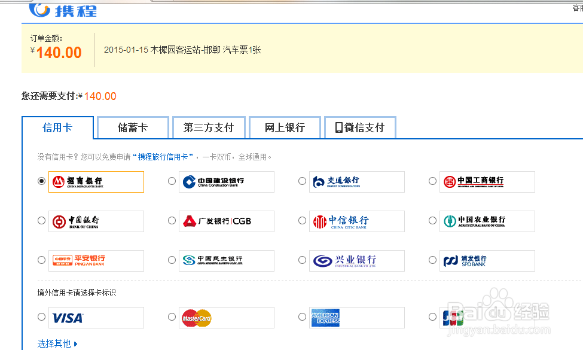This screenshot has width=583, height=350.
Task: Select the MasterCard radio button
Action: tap(172, 317)
